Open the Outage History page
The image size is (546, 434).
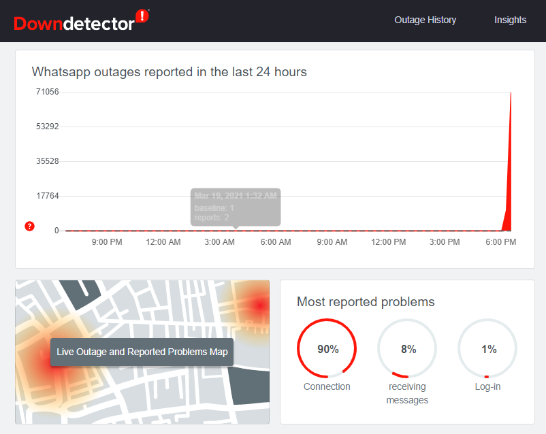pyautogui.click(x=425, y=20)
